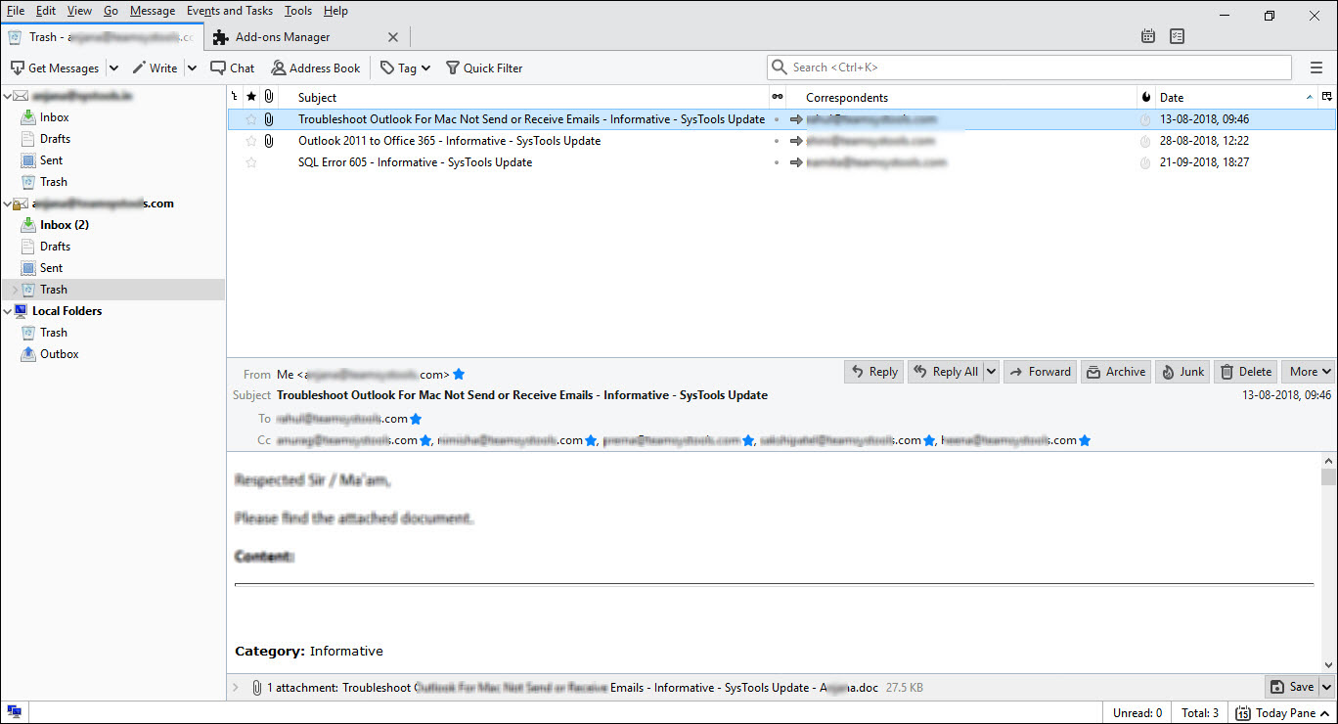
Task: Open the More actions dropdown
Action: point(1309,372)
